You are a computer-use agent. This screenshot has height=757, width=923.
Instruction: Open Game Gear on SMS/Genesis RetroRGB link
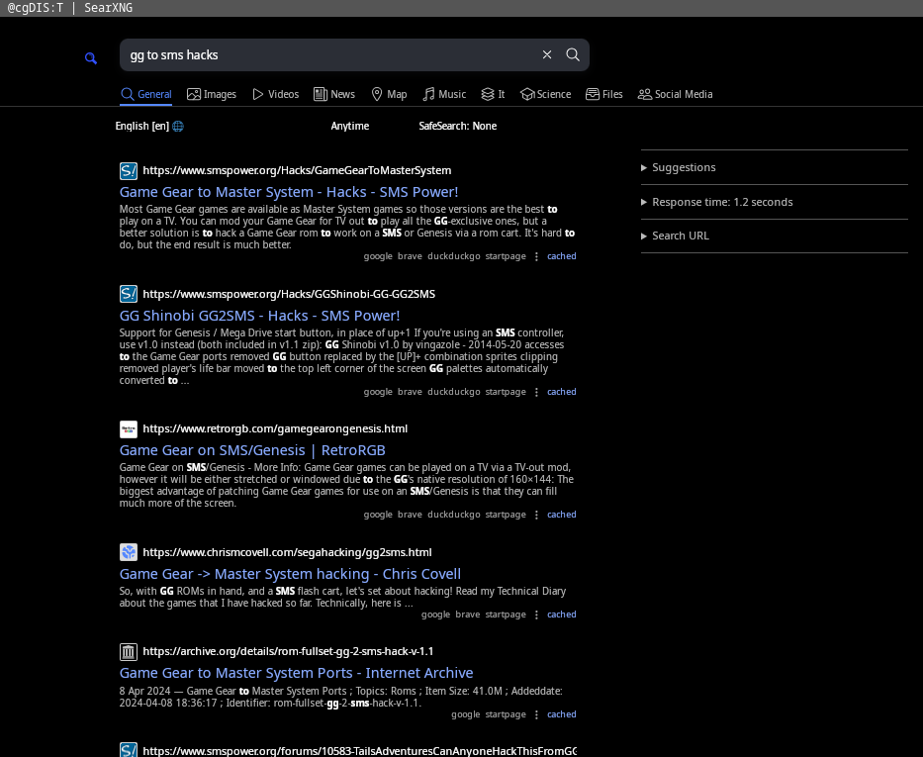(x=252, y=450)
